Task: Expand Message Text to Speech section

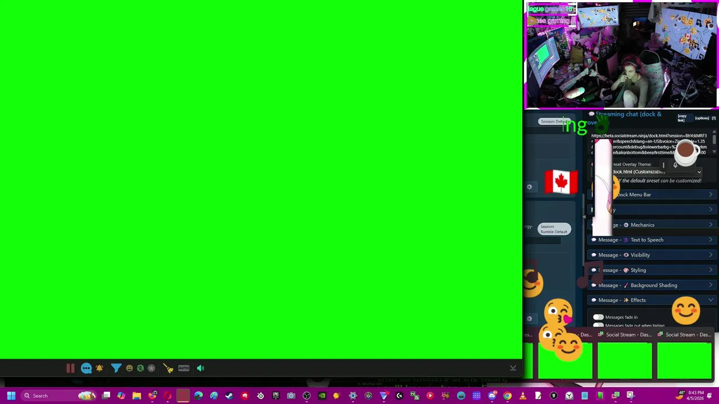Action: tap(652, 240)
